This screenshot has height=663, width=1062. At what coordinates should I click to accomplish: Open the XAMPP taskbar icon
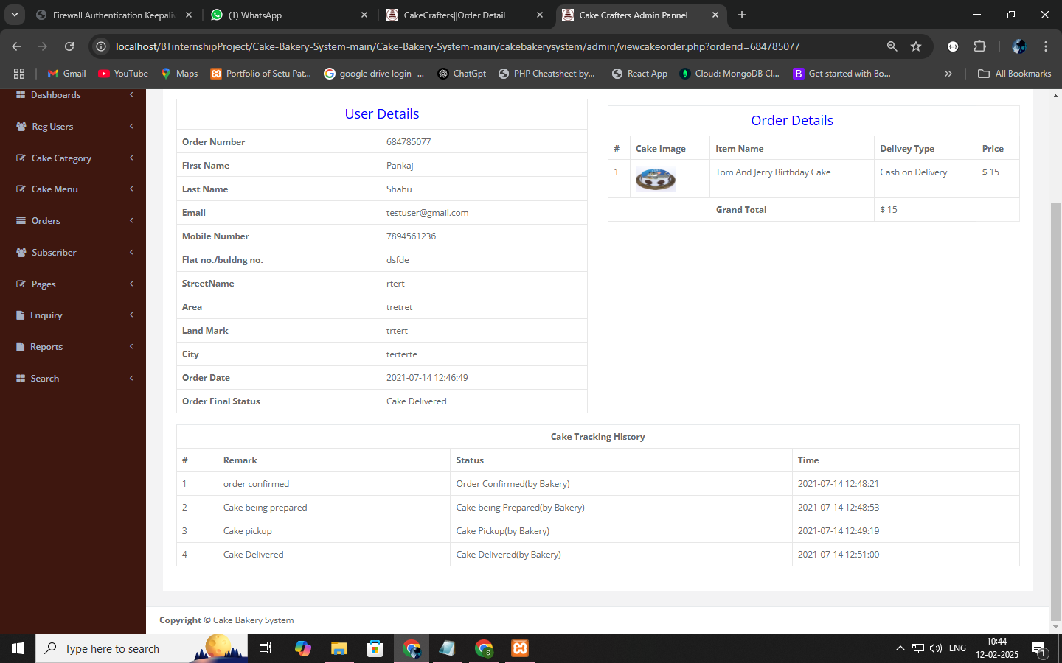[x=520, y=648]
